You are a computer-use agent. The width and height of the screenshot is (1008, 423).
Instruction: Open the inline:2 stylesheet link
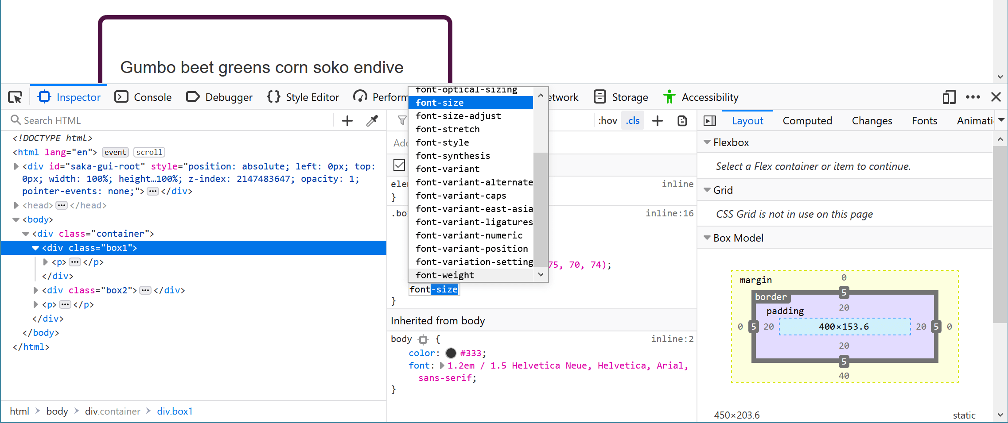pyautogui.click(x=672, y=338)
